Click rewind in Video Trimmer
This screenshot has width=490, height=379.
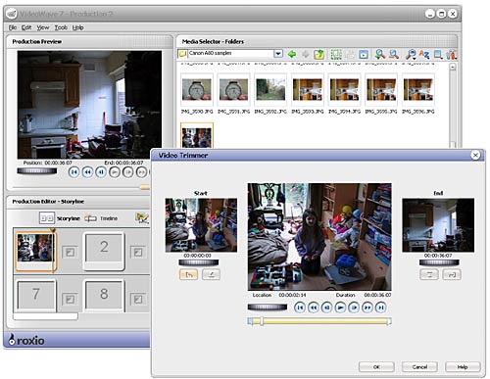point(314,308)
